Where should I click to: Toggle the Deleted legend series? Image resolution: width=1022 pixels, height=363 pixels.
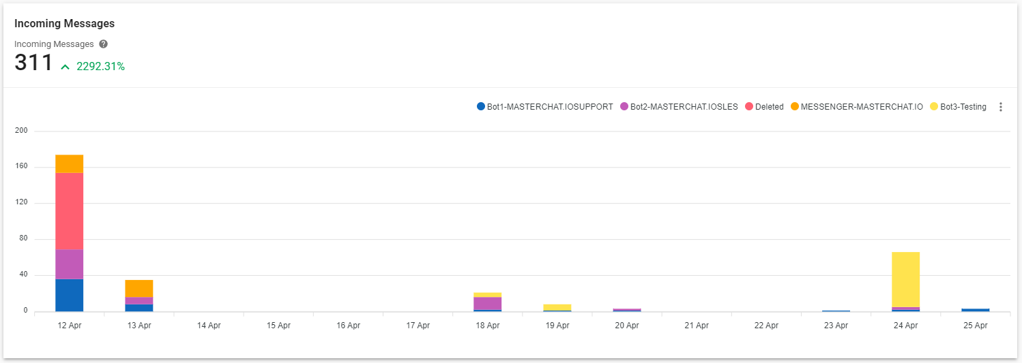(764, 107)
